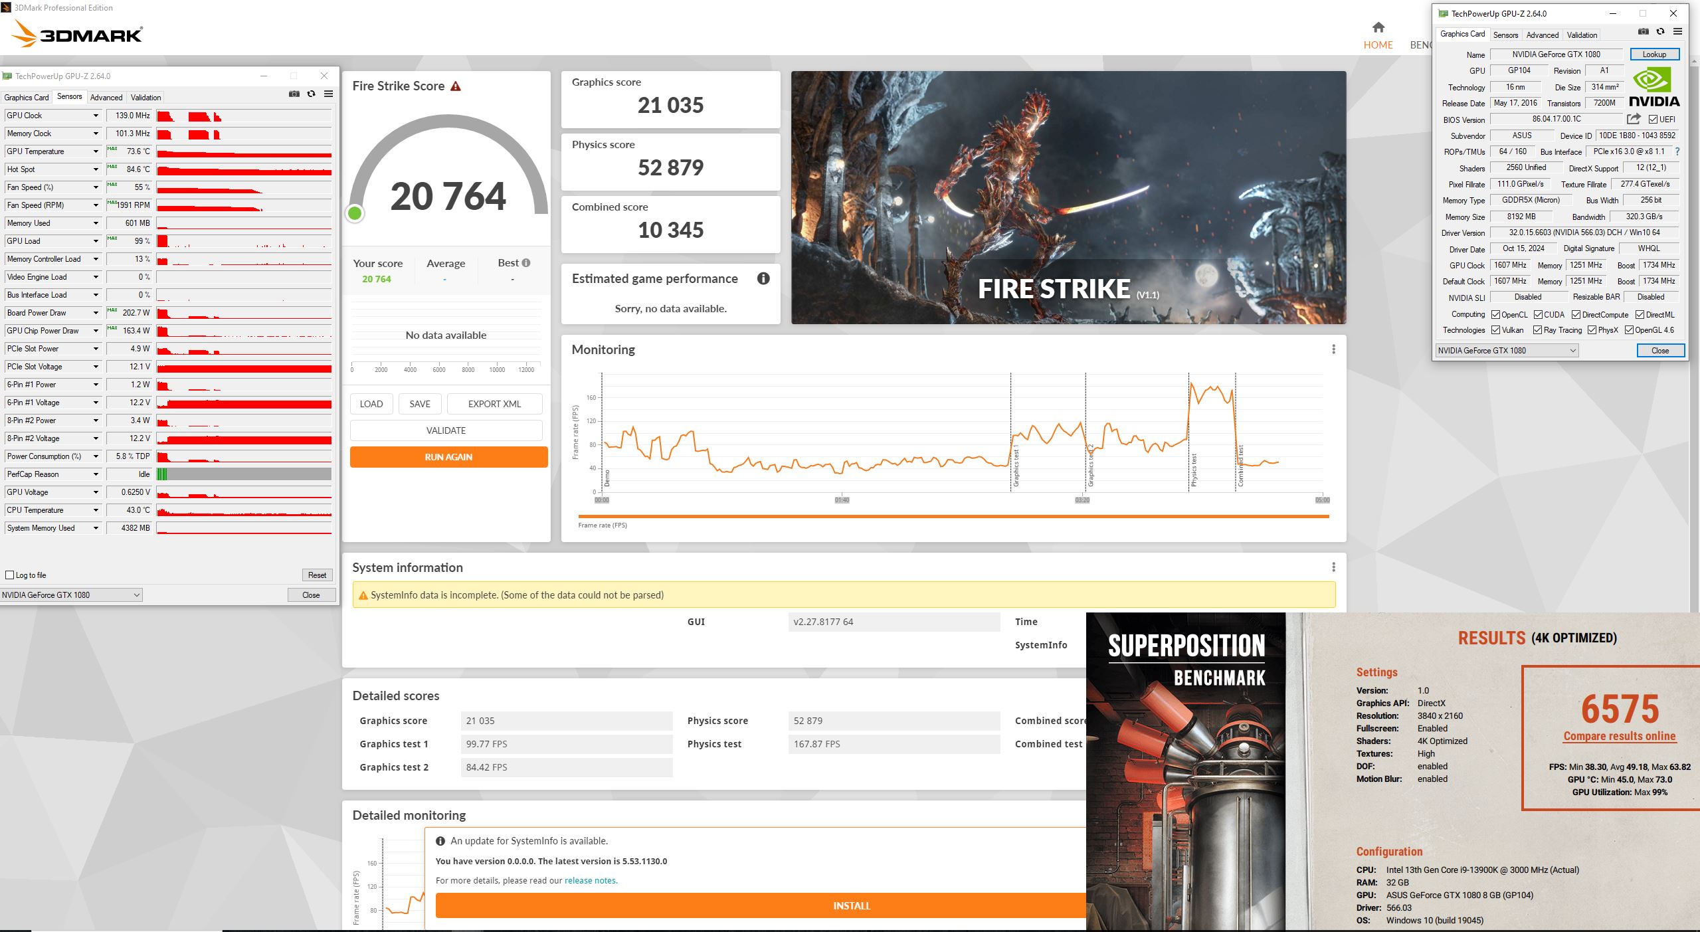
Task: Toggle the DirectCompute checkbox
Action: click(x=1576, y=315)
